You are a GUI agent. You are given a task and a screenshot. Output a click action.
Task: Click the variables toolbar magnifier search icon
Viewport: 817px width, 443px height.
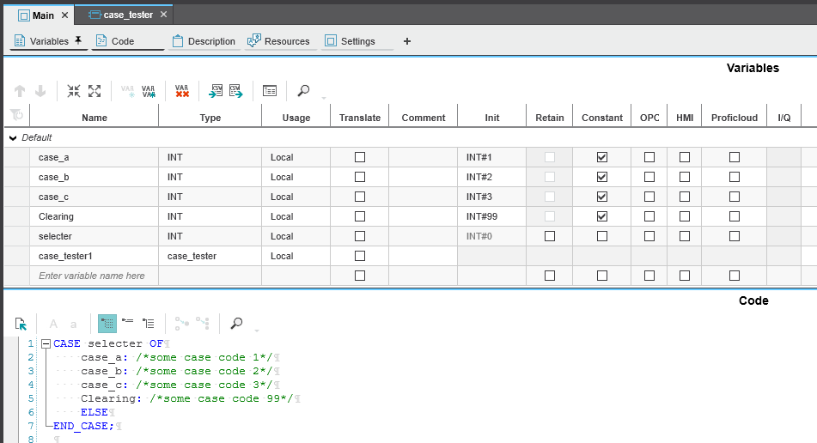[x=303, y=91]
